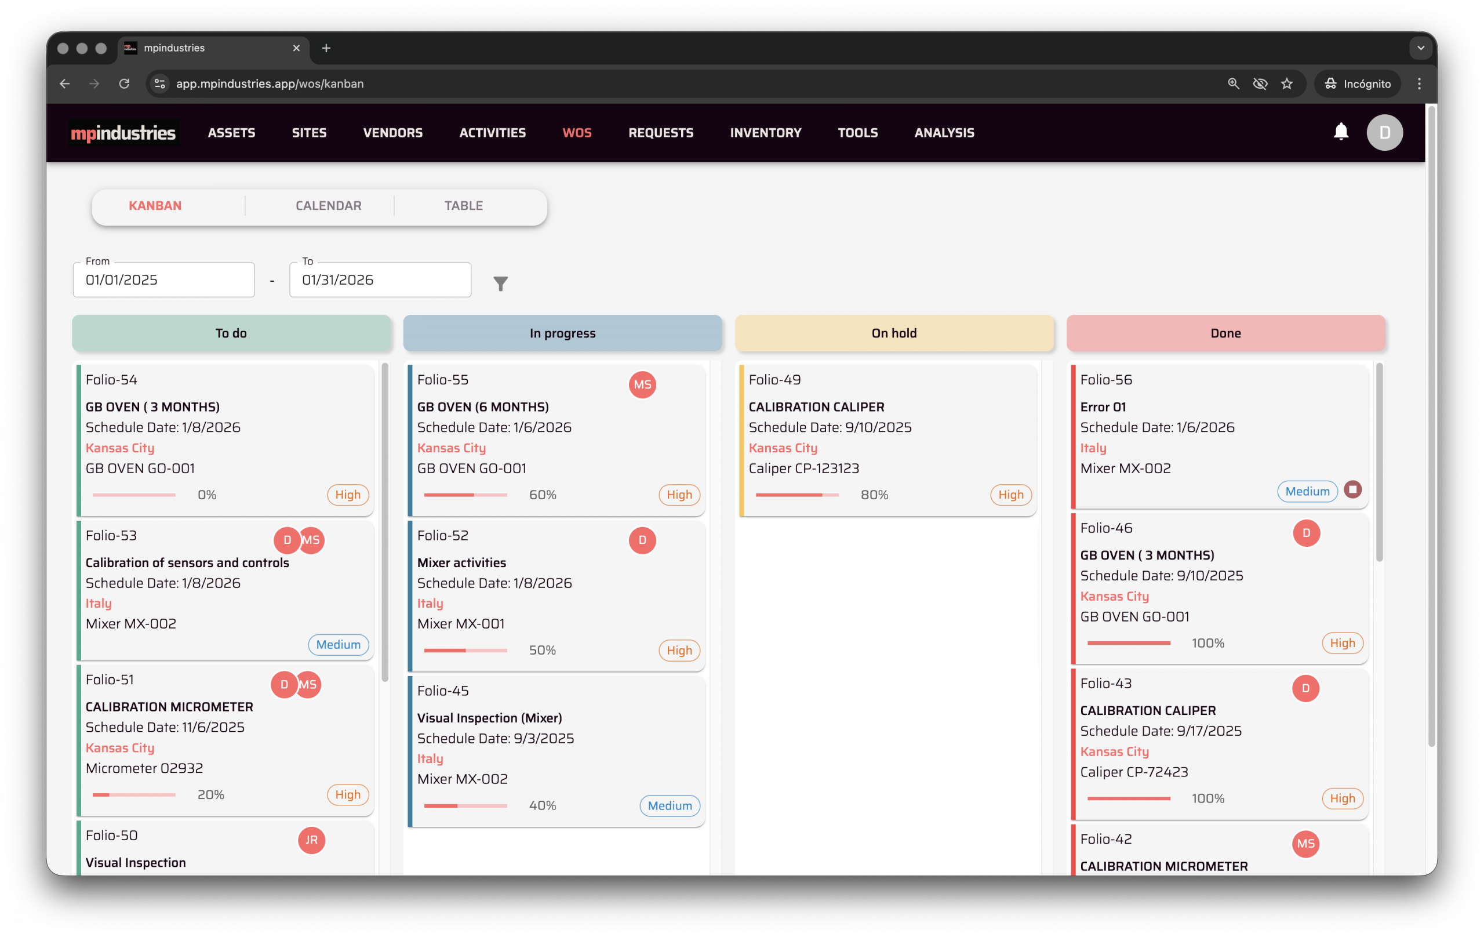Open the filter funnel icon

click(x=500, y=283)
